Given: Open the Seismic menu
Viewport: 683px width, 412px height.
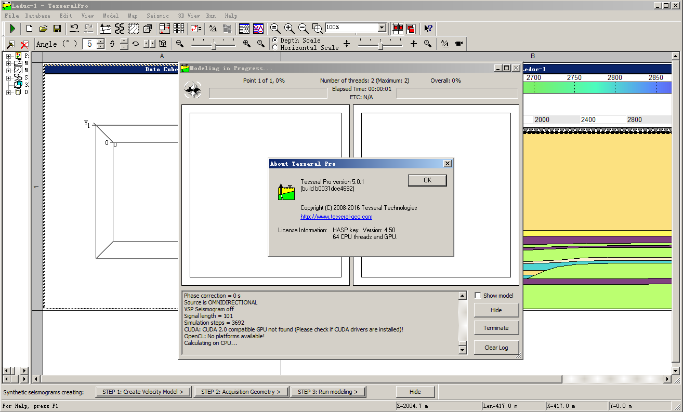Looking at the screenshot, I should (157, 16).
